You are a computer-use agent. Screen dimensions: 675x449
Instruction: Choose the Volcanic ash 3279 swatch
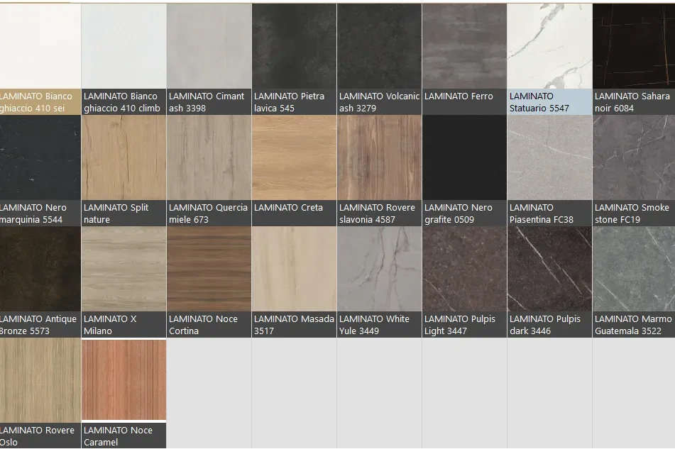click(x=380, y=46)
